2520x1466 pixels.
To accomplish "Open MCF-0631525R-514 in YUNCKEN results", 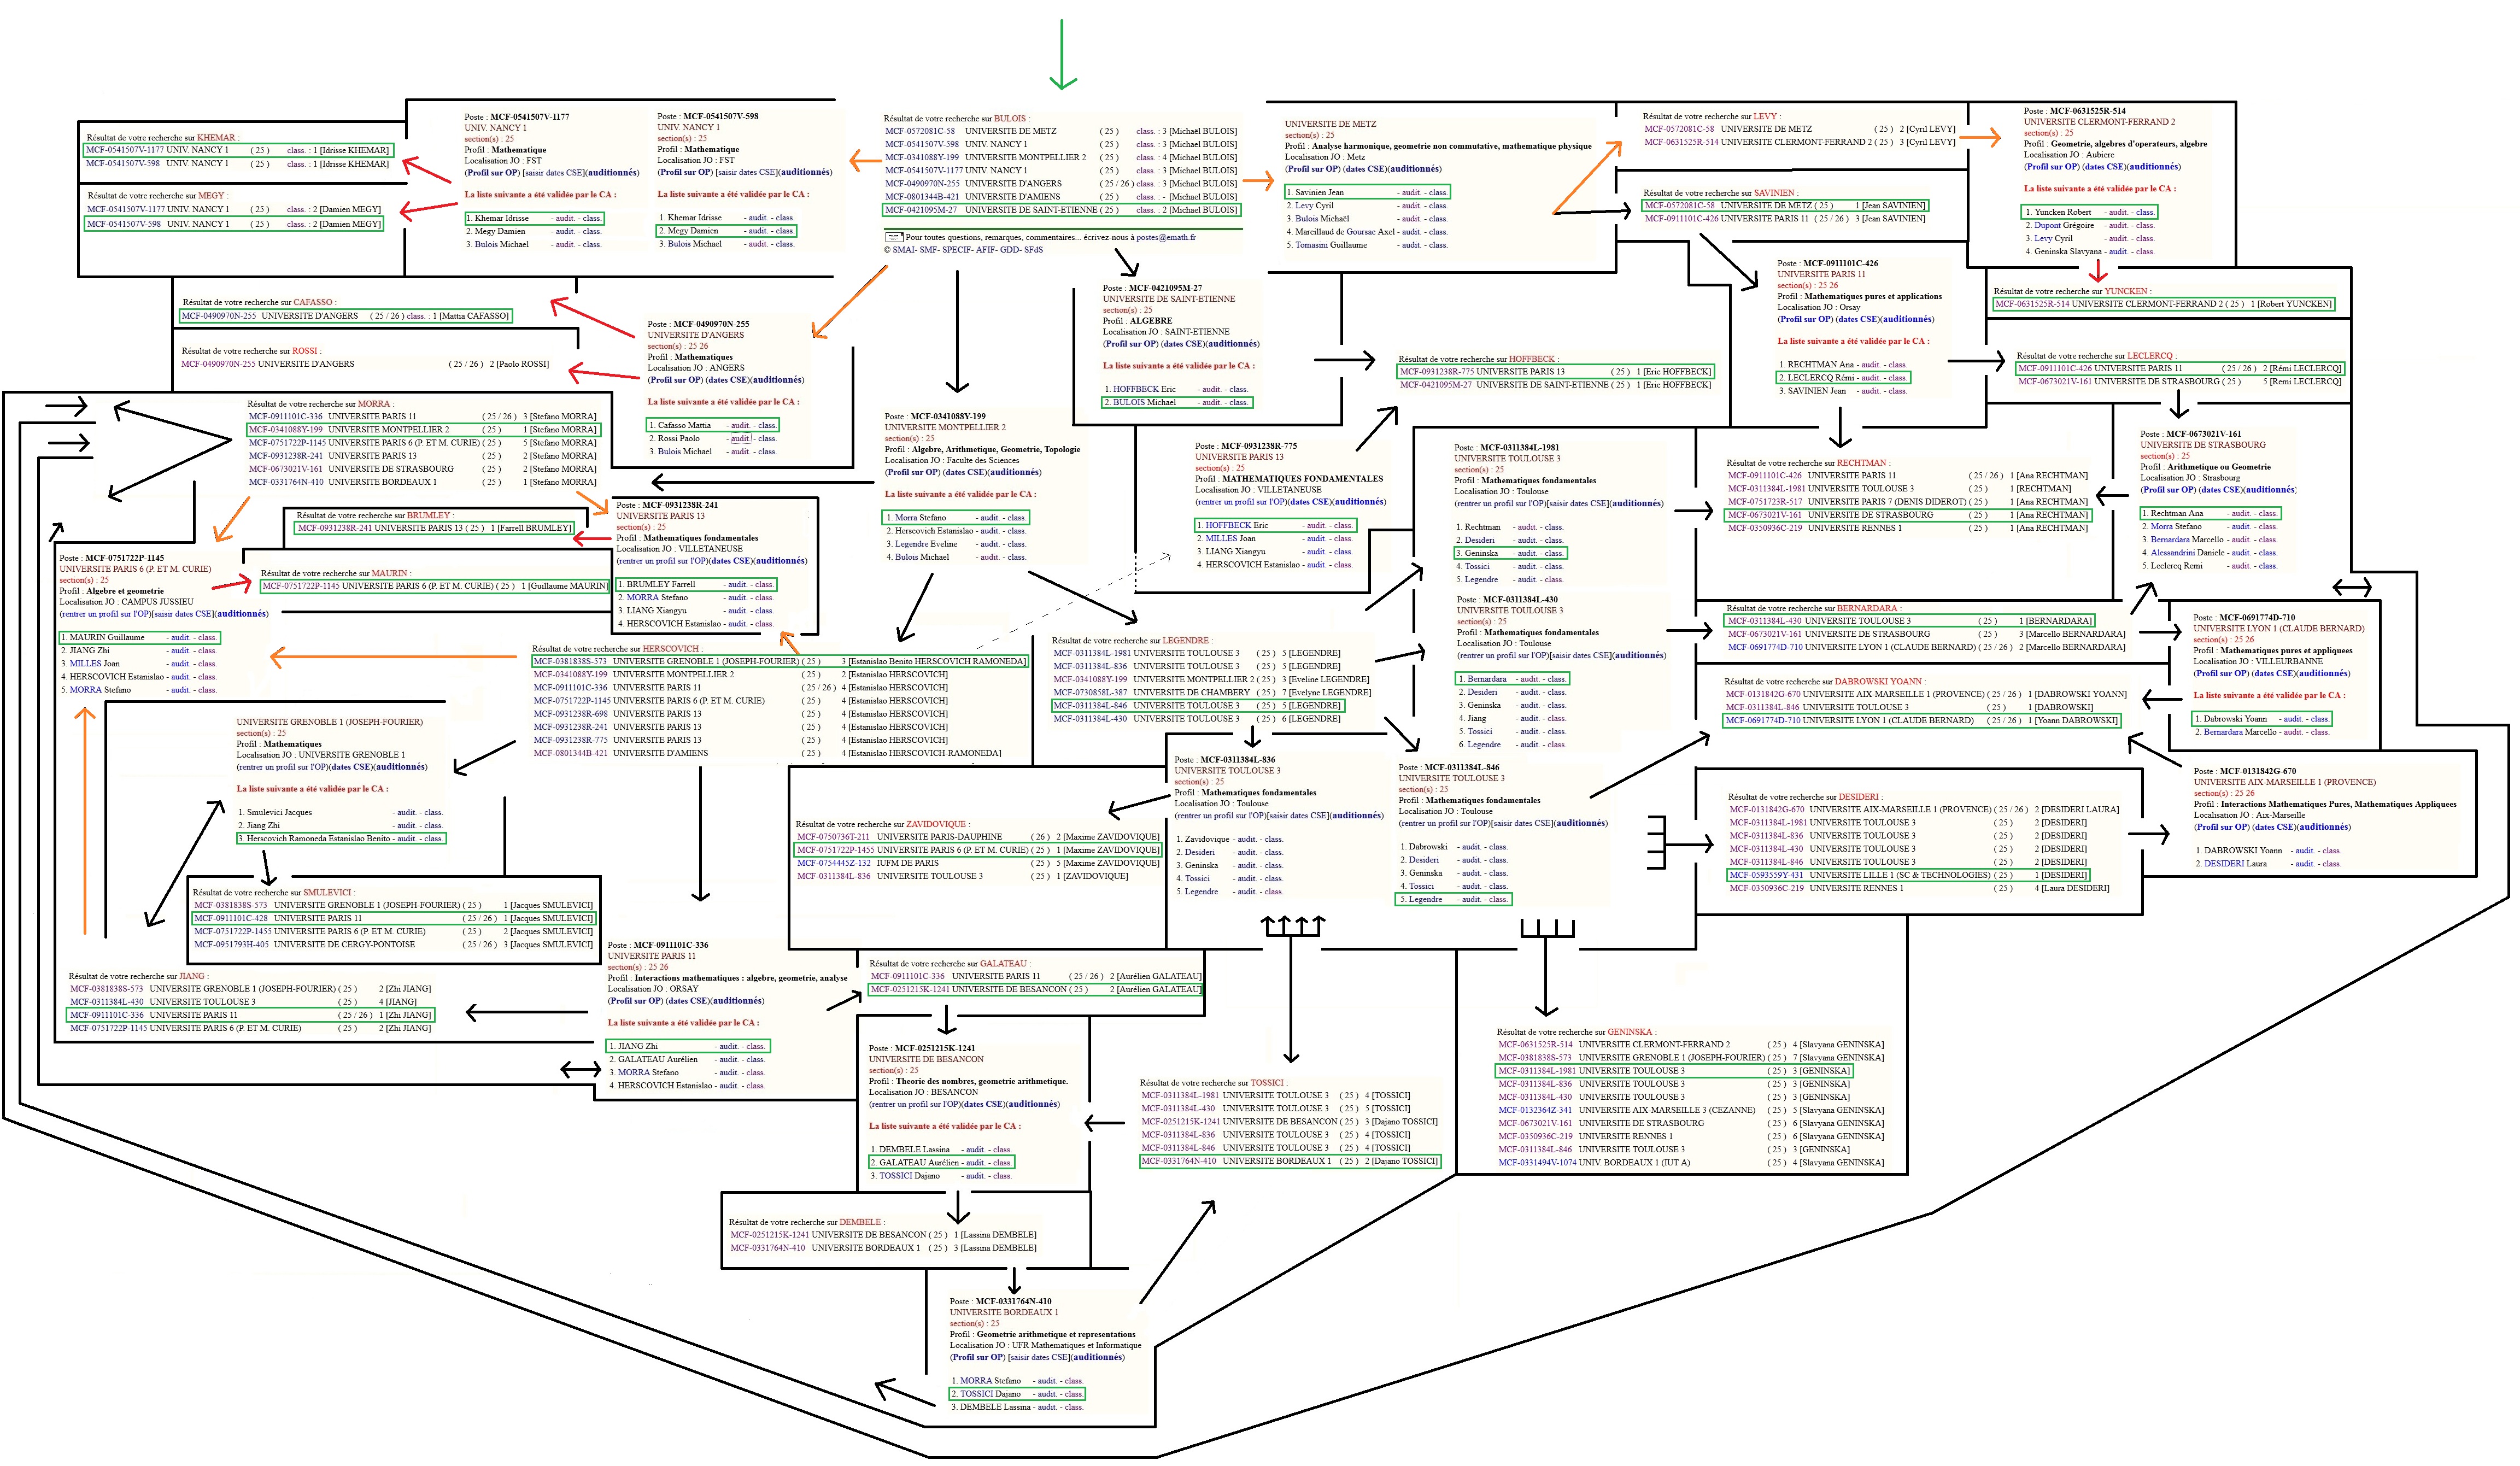I will point(2031,304).
